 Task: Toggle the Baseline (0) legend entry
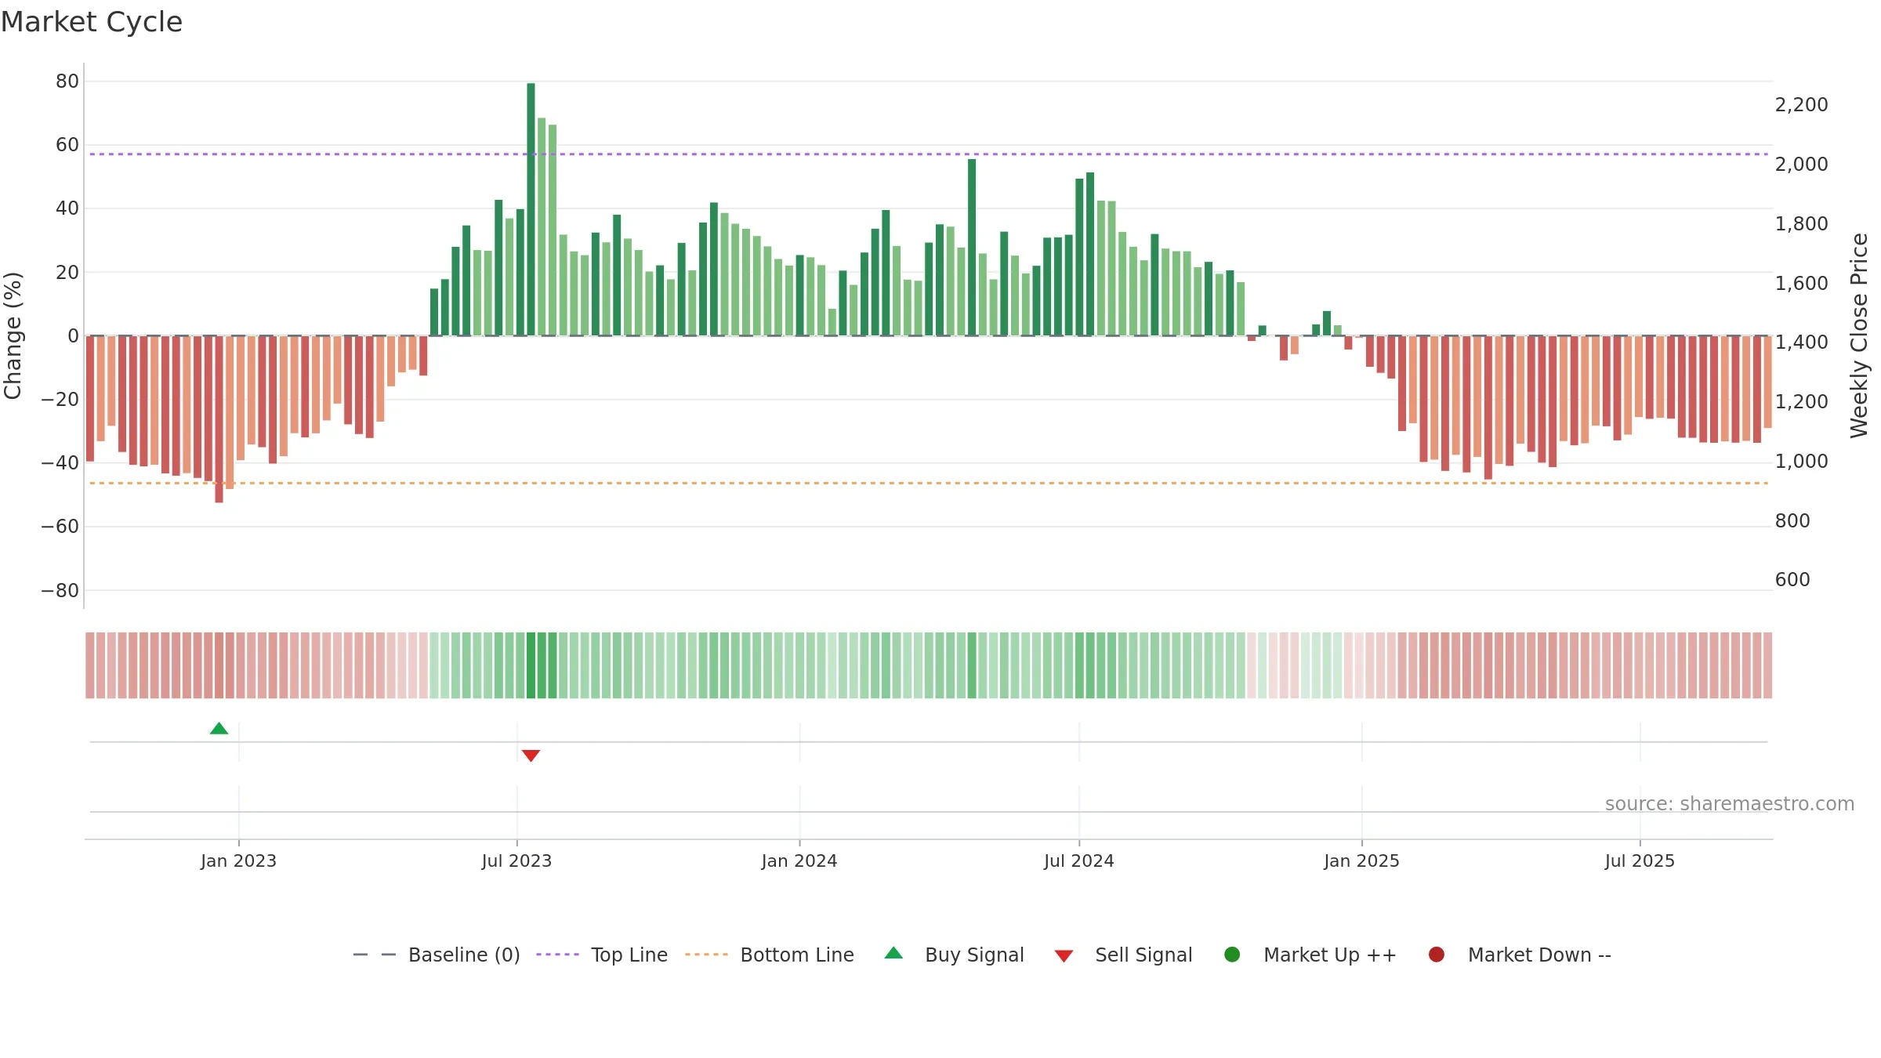coord(437,955)
